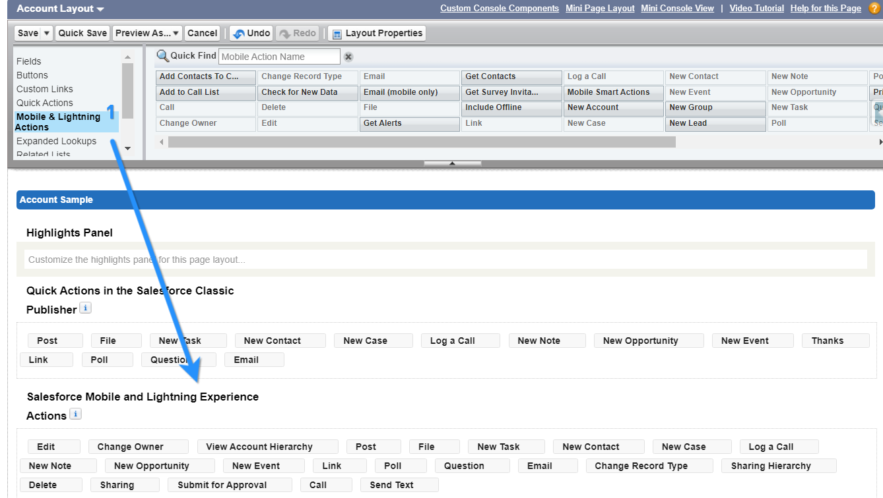Select Email (mobile only) palette action
The image size is (883, 498).
[410, 92]
